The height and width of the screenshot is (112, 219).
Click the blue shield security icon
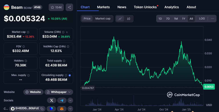(x=51, y=109)
